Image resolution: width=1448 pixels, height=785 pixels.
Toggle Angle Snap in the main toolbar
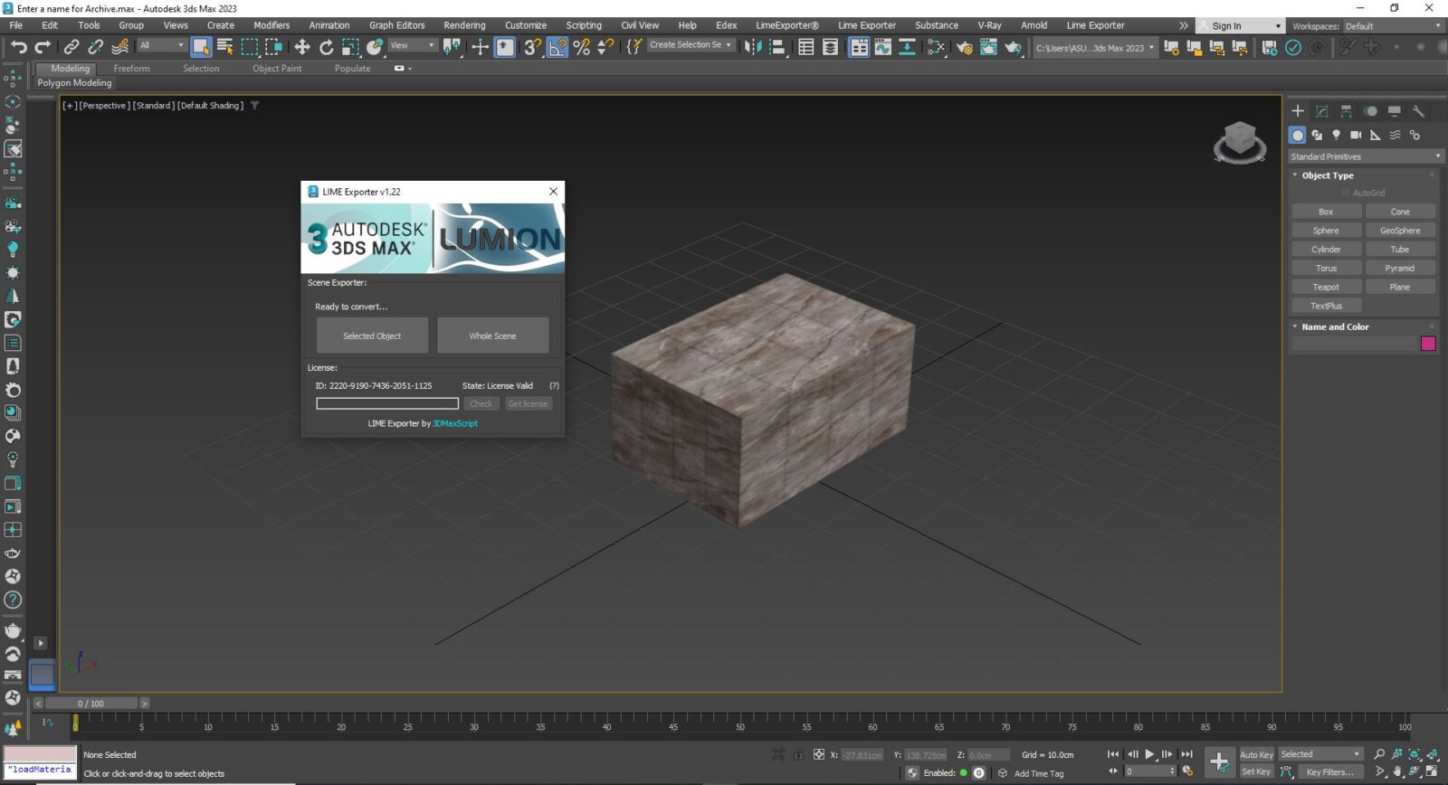[557, 47]
